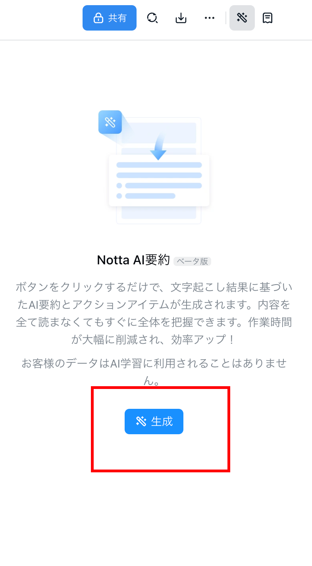Screen dimensions: 312x566
Task: Click the lock icon inside 共有 button
Action: click(98, 18)
